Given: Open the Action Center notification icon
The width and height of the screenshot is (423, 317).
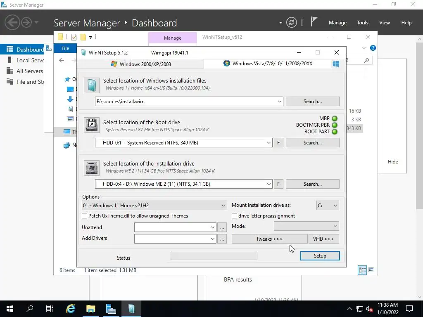Looking at the screenshot, I should click(x=409, y=309).
